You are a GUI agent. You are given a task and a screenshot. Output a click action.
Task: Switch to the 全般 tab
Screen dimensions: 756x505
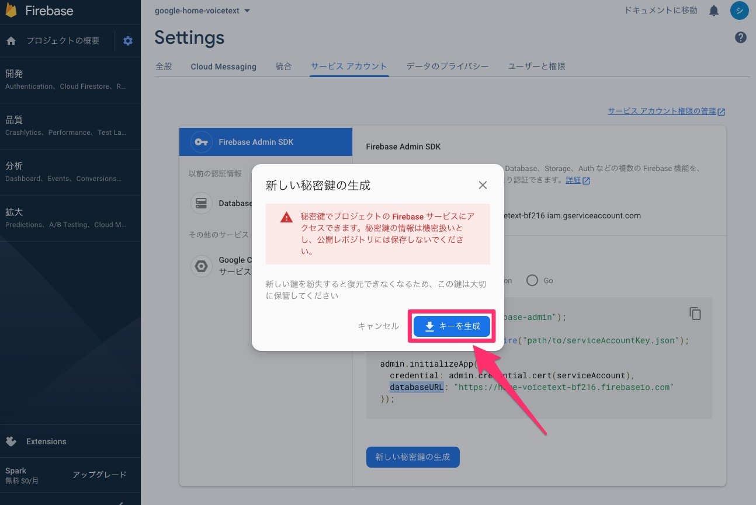164,67
